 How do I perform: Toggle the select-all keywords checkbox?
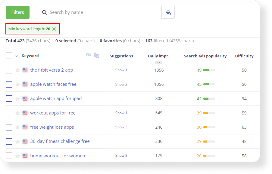tap(9, 56)
